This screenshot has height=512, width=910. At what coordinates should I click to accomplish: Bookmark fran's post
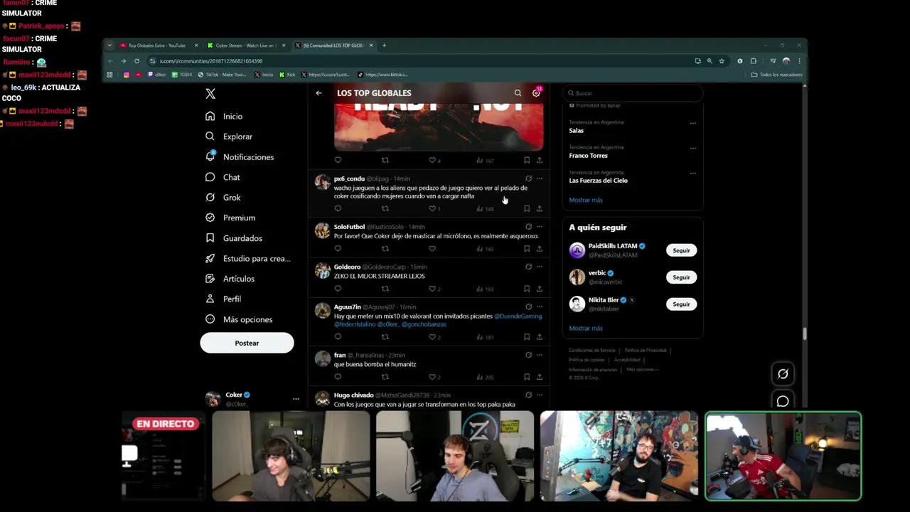527,377
